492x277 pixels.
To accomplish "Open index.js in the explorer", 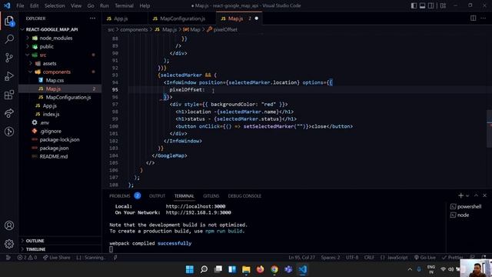I will coord(52,115).
